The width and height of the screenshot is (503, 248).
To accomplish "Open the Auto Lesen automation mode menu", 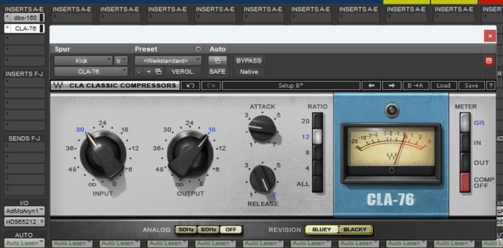I will tap(24, 243).
